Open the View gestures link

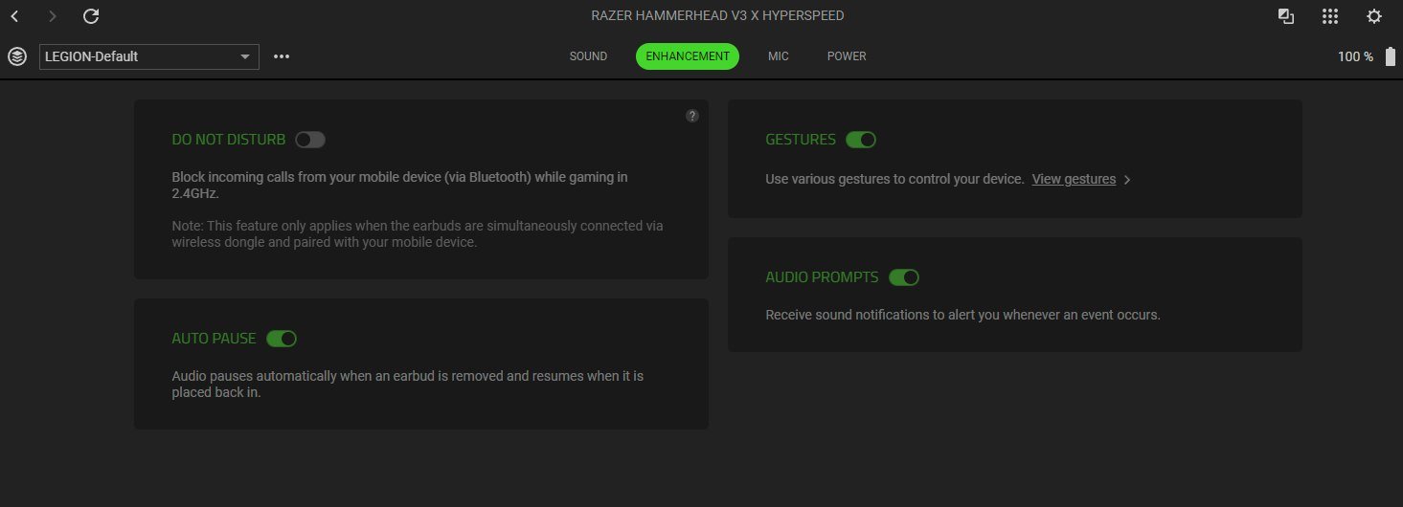pos(1074,179)
